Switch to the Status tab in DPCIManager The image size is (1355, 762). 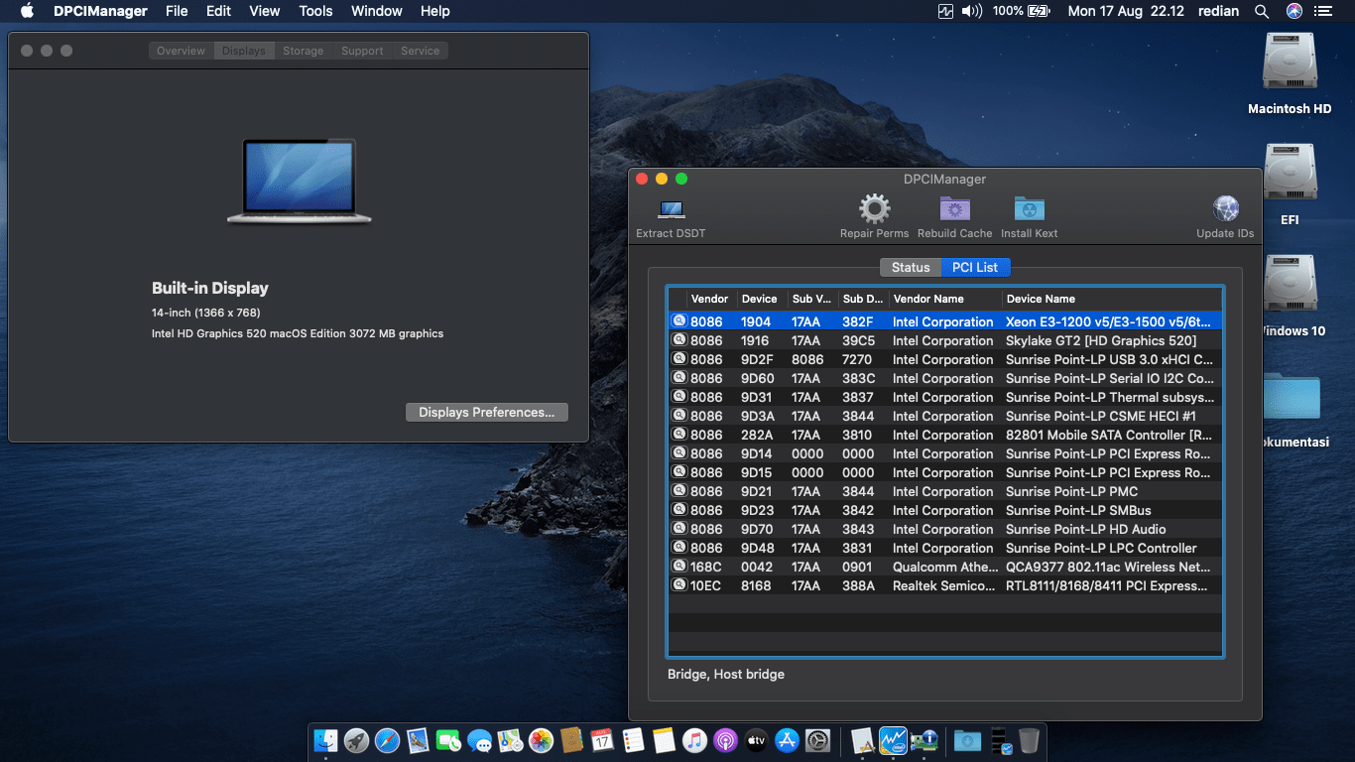point(911,267)
